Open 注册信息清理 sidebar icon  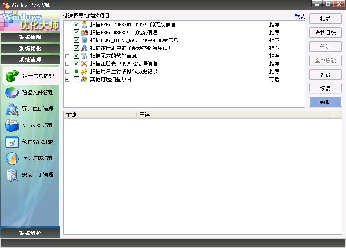(12, 76)
